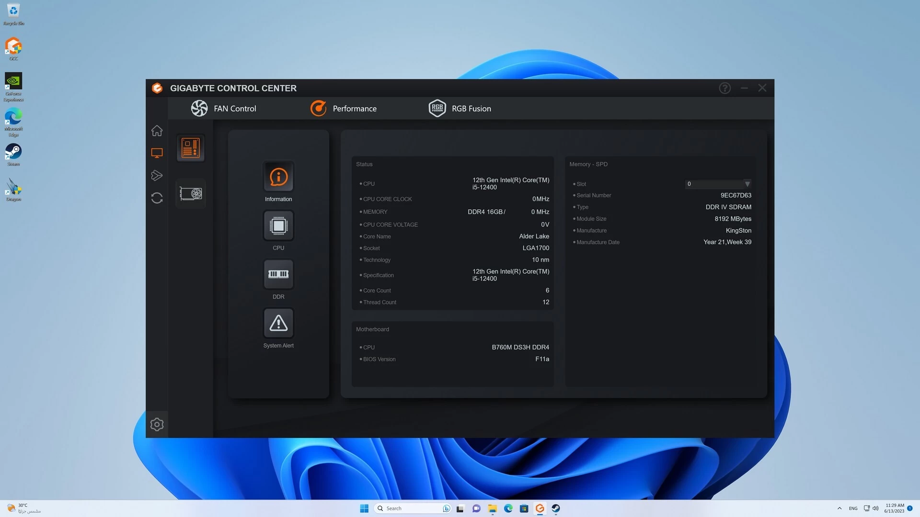Open the Performance tab

(343, 108)
